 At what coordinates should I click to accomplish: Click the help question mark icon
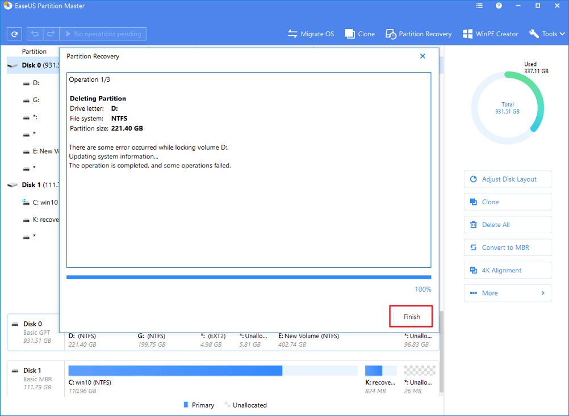tap(499, 6)
